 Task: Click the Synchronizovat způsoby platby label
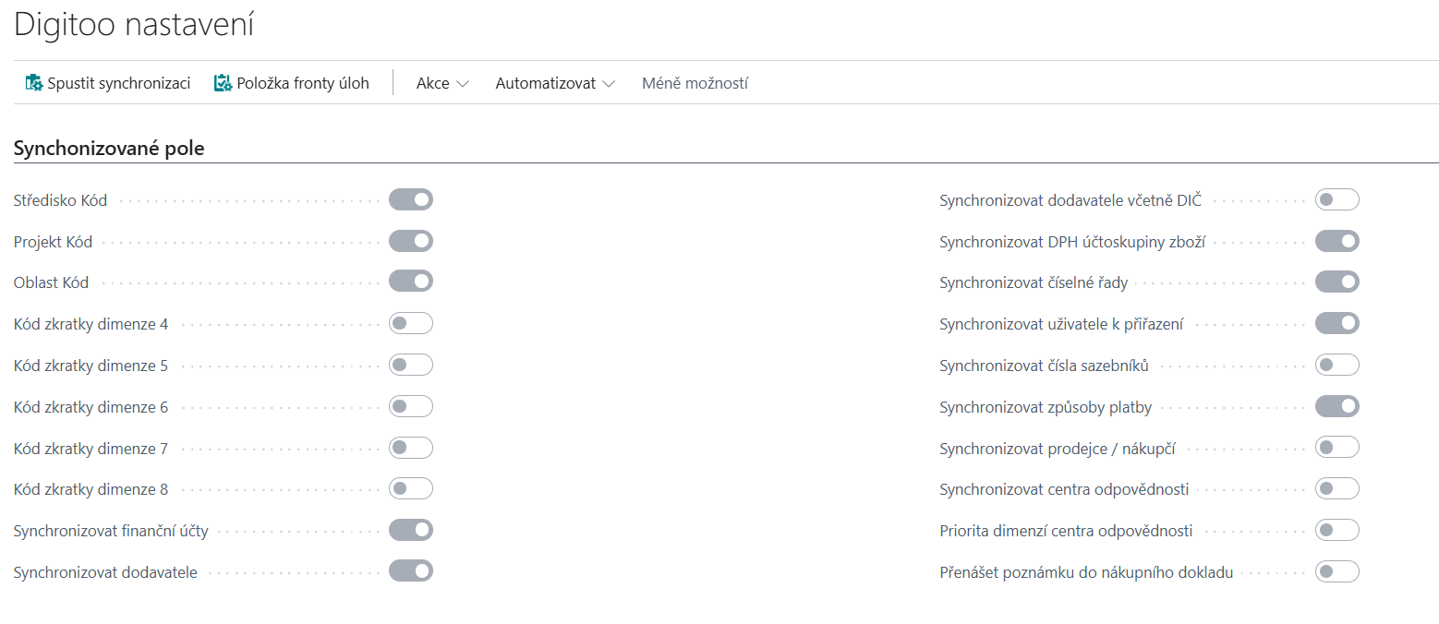1046,407
